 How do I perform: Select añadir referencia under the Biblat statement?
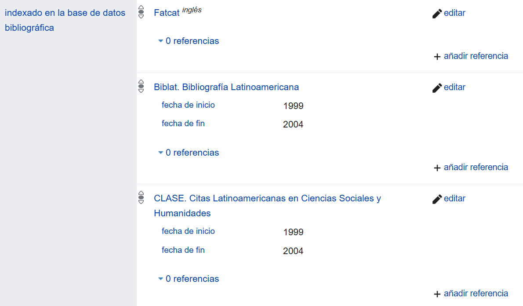(476, 168)
